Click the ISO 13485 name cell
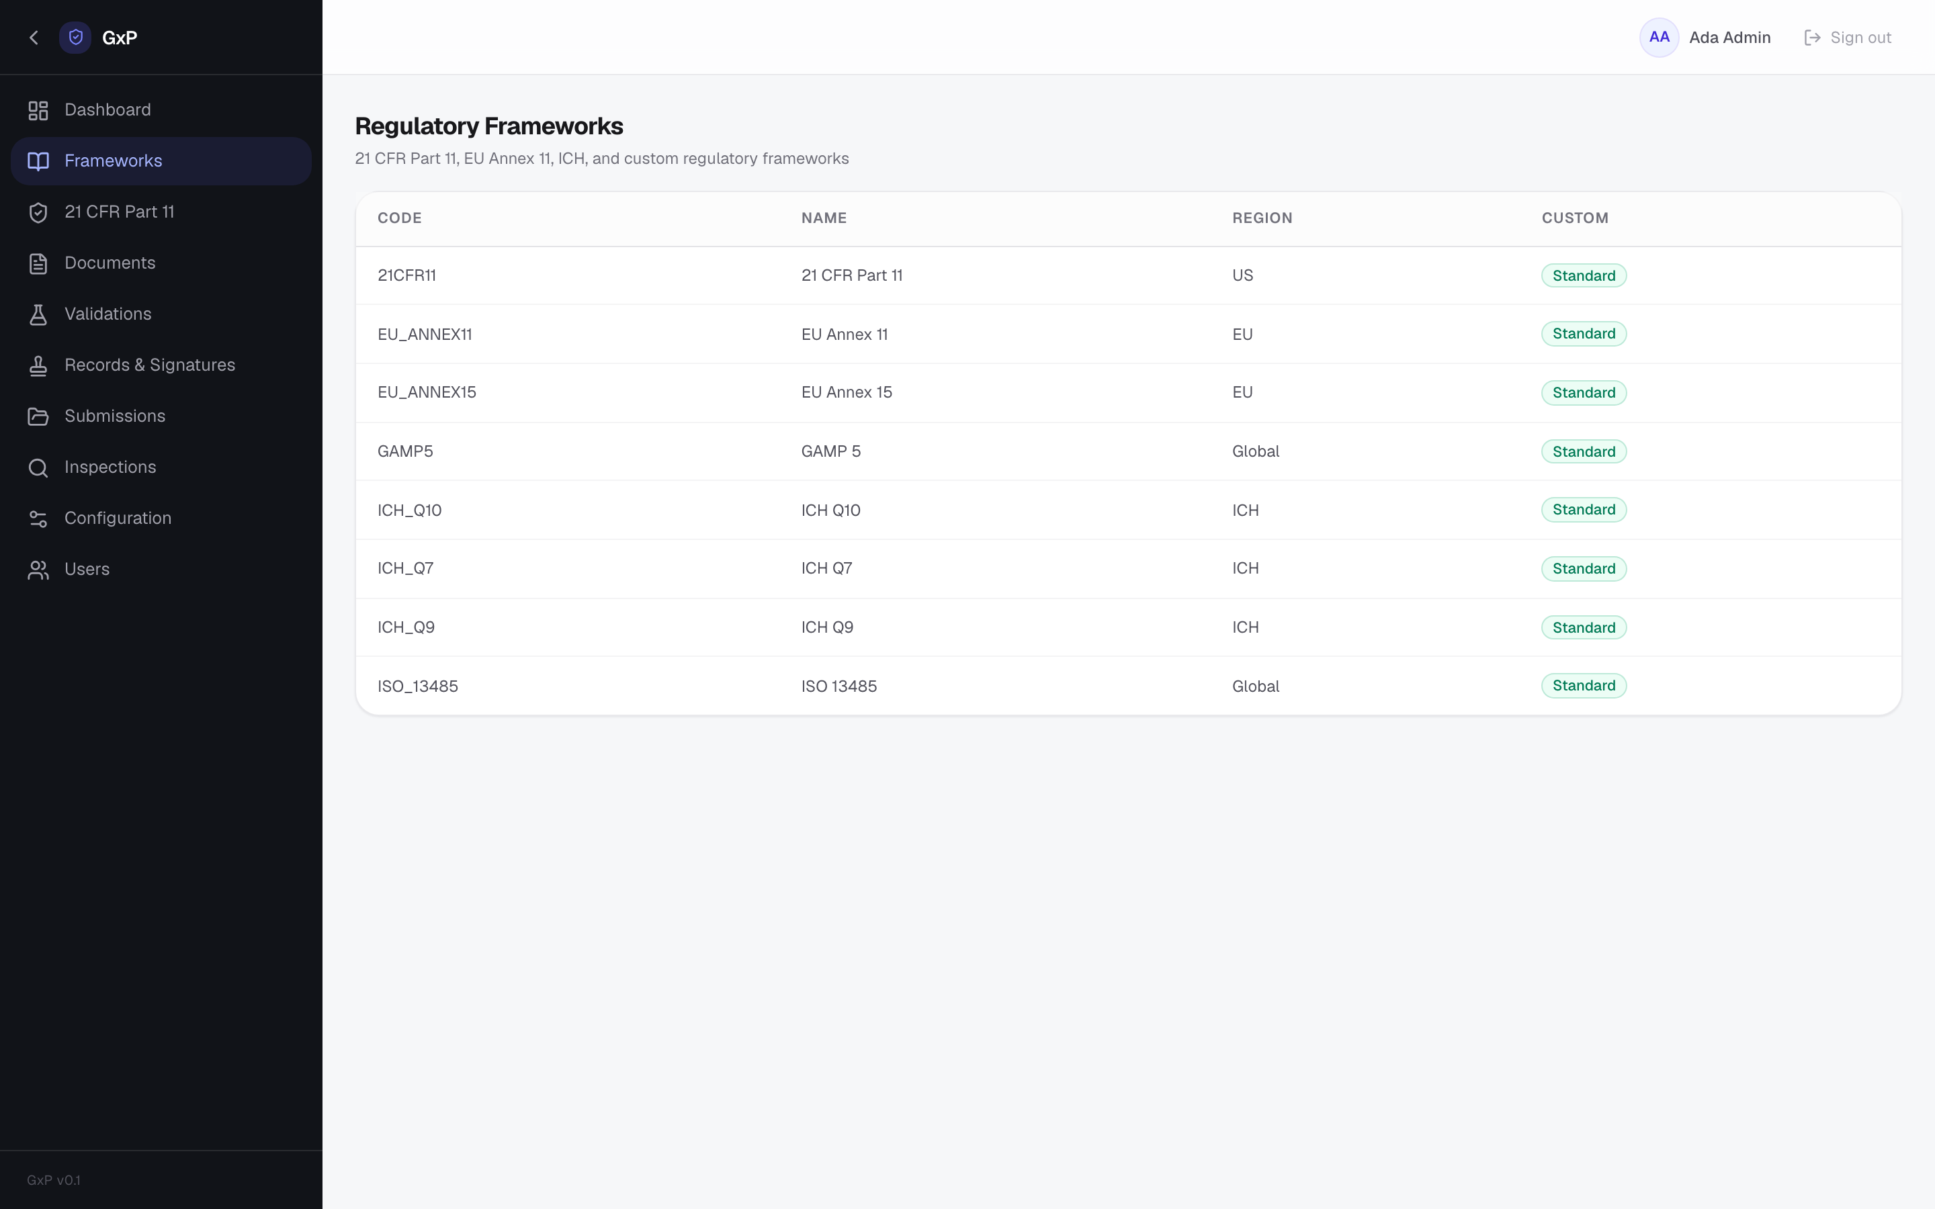The height and width of the screenshot is (1209, 1935). (x=838, y=687)
